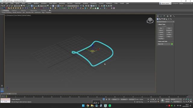Open the Customize menu
This screenshot has width=193, height=108.
(78, 3)
